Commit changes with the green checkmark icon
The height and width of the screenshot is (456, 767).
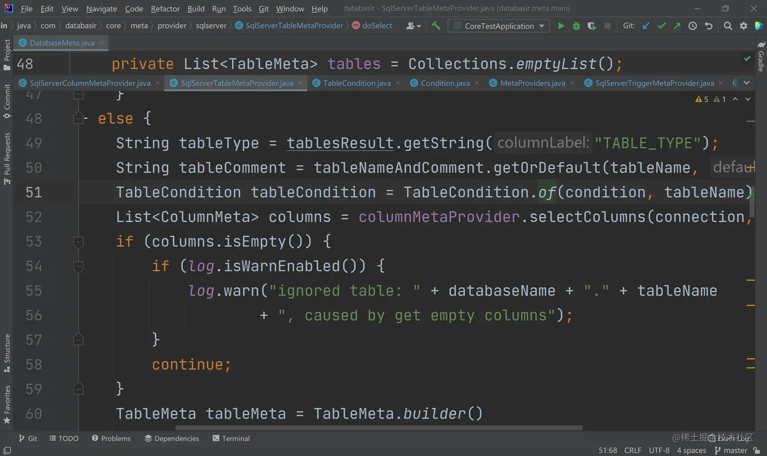pos(661,26)
